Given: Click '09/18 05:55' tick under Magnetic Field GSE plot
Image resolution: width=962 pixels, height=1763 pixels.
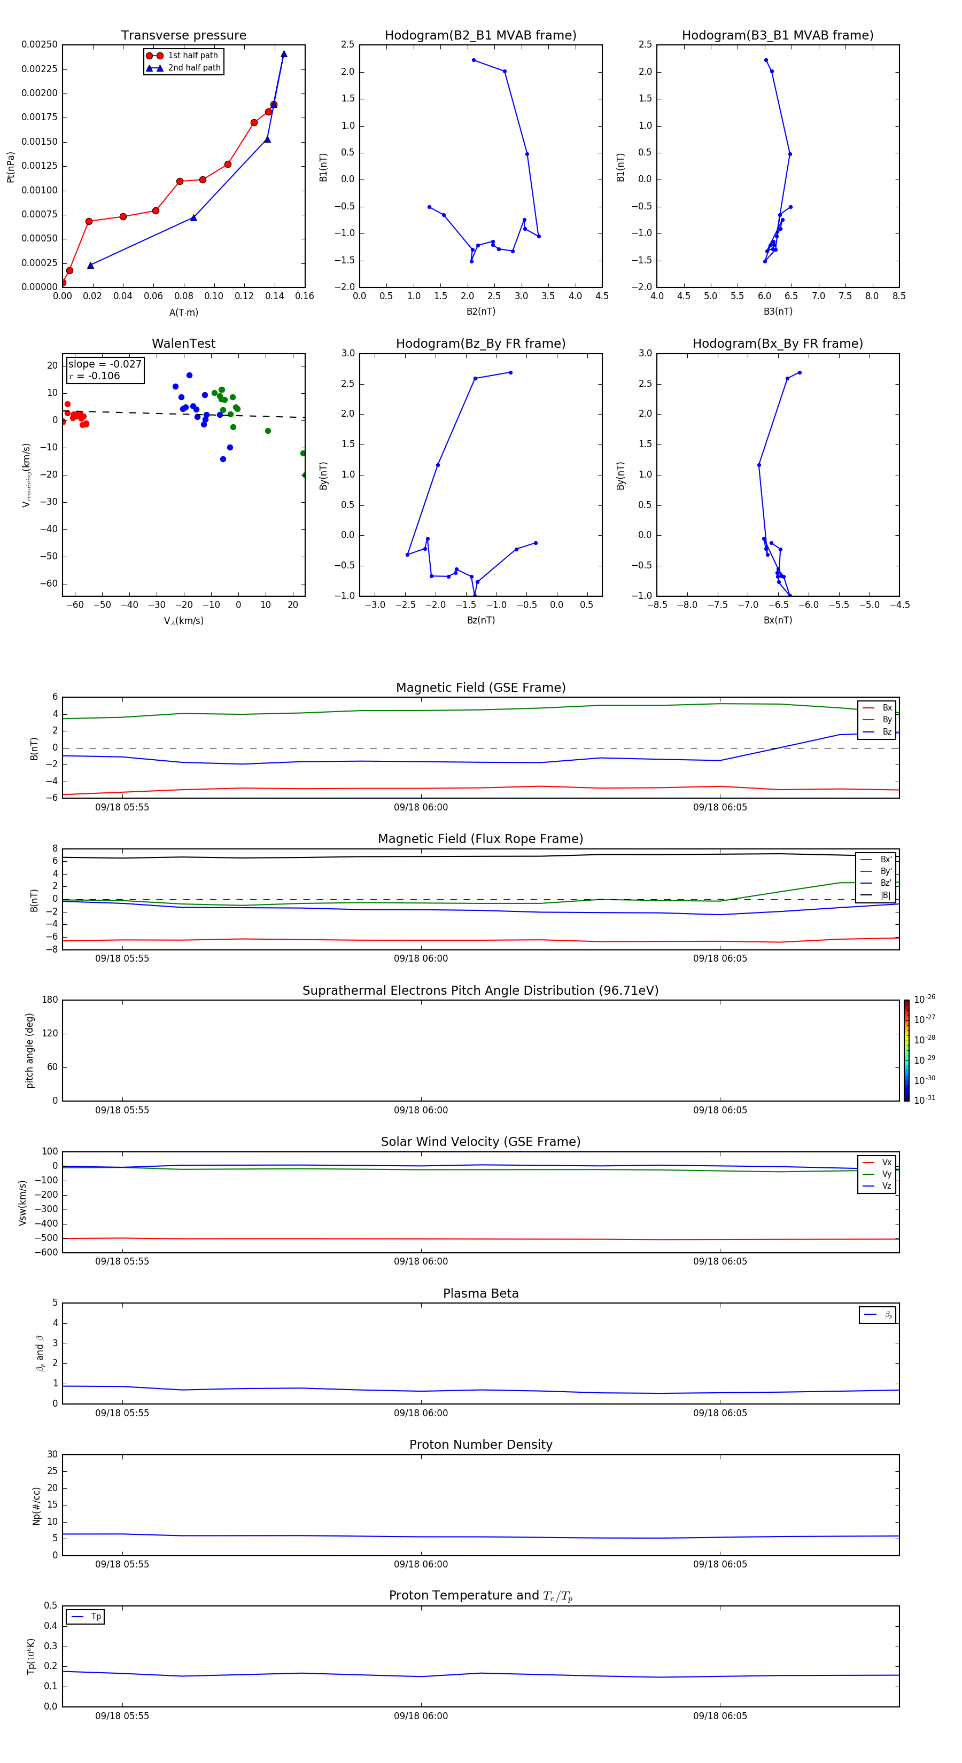Looking at the screenshot, I should click(x=122, y=808).
